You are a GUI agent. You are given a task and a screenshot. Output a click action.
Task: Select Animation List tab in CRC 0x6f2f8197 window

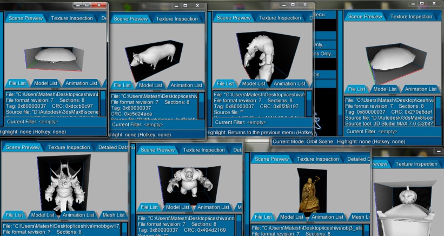pos(289,83)
